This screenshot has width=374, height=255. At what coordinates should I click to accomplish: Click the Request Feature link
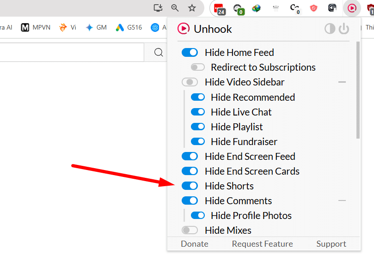[x=263, y=244]
